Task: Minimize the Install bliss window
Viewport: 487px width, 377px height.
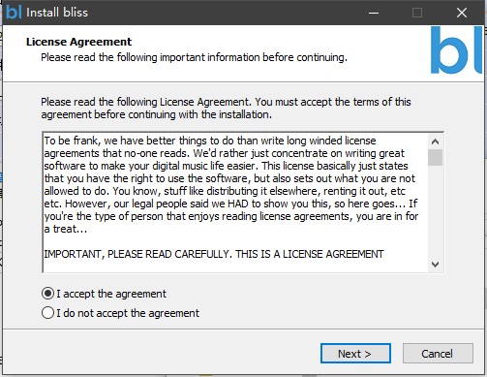Action: [x=374, y=13]
